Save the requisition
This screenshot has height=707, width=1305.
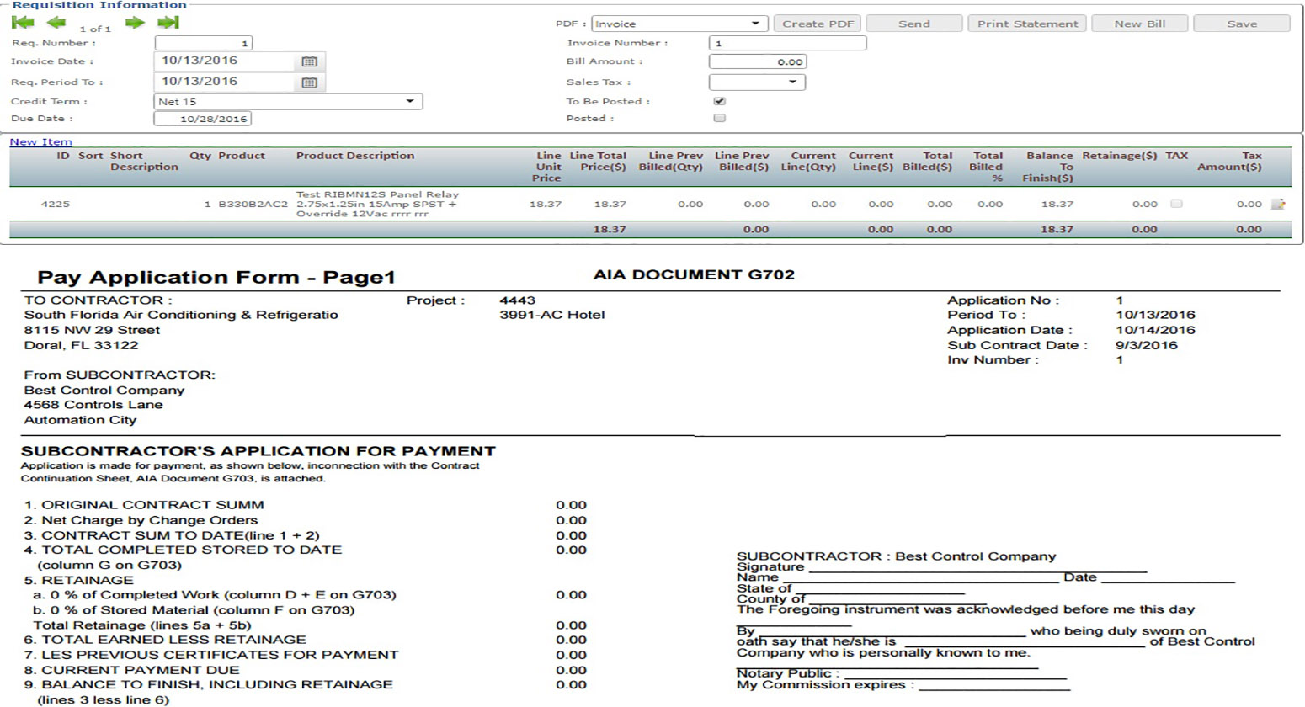pos(1242,23)
